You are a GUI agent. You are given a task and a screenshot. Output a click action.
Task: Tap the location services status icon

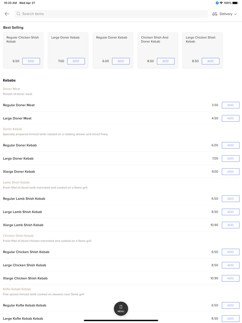click(x=217, y=3)
